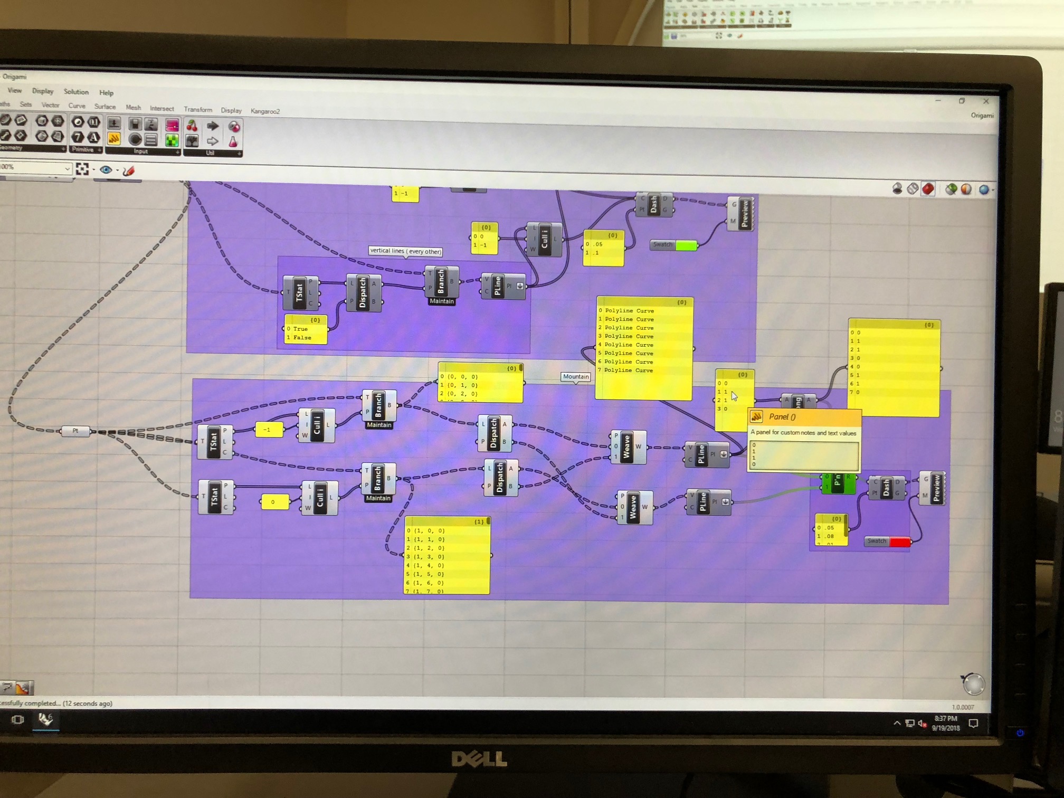
Task: Enable shaded preview red gem mode
Action: [928, 189]
